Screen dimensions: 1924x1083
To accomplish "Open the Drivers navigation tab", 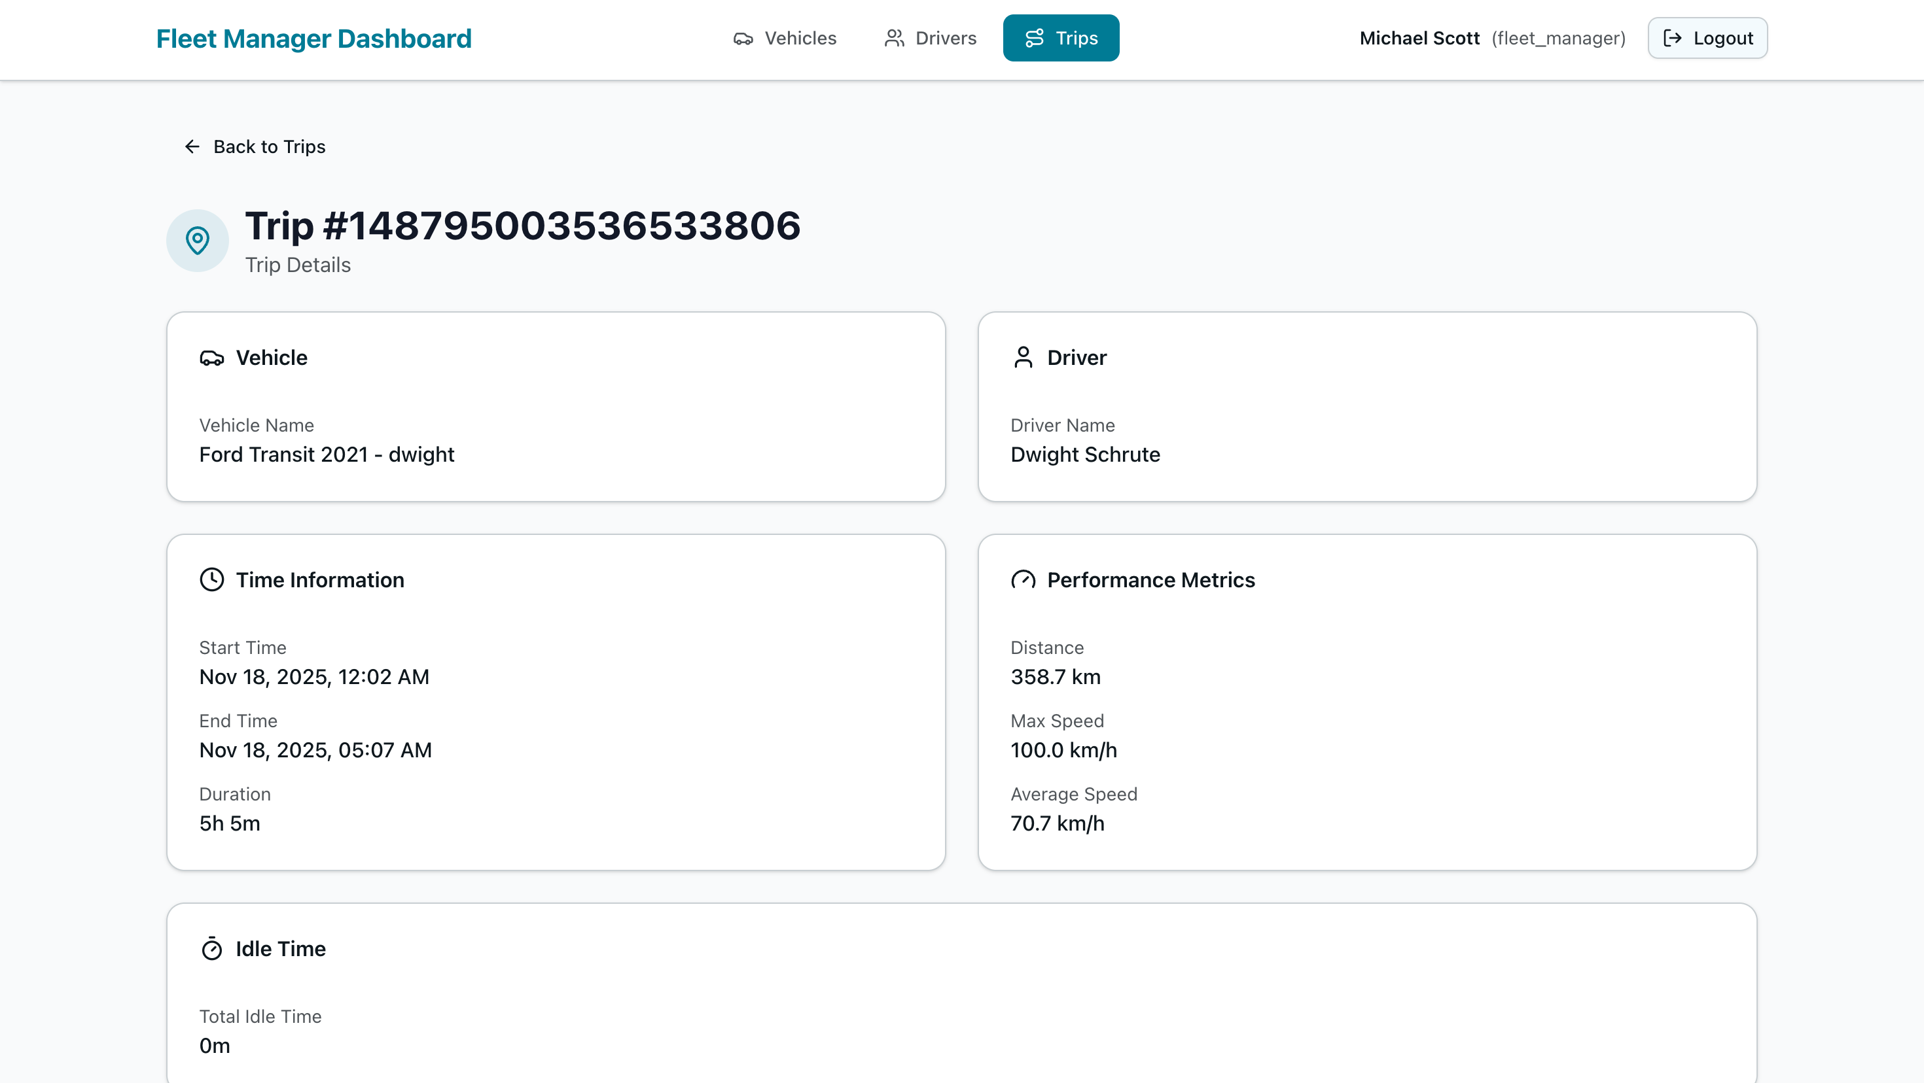I will click(930, 38).
